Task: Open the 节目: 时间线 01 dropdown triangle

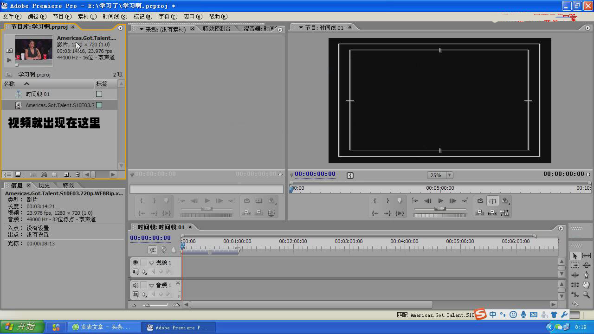Action: 301,28
